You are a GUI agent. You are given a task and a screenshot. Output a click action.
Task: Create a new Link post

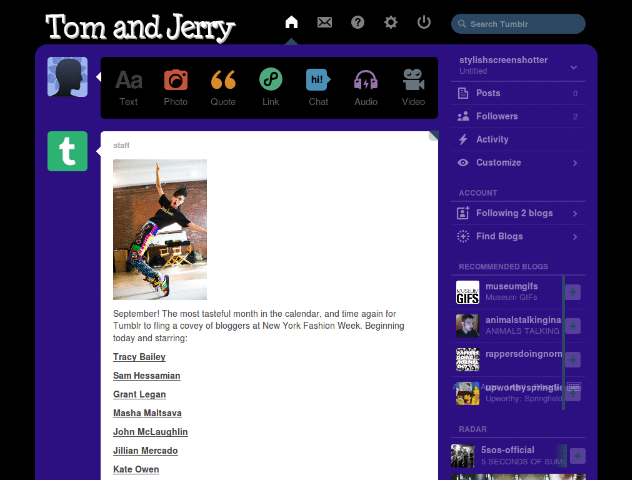(271, 87)
